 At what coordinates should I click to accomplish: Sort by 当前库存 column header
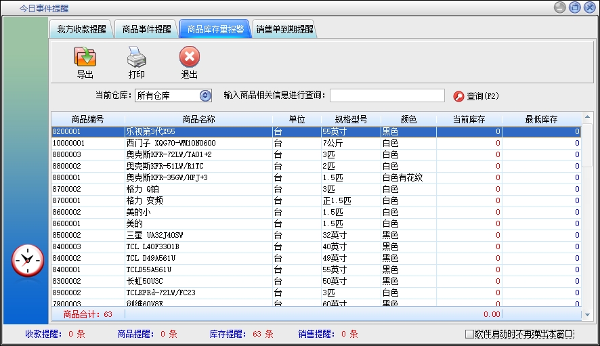[469, 119]
